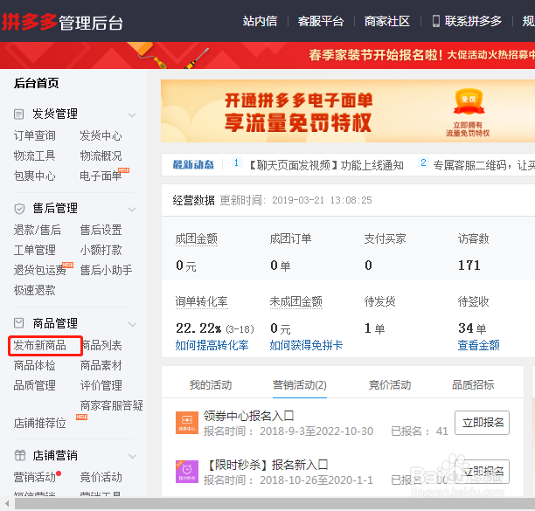535x511 pixels.
Task: Switch to 我的活动 tab
Action: (211, 385)
